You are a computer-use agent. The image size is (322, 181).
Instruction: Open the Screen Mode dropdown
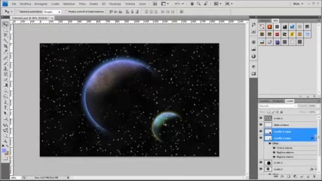(228, 4)
